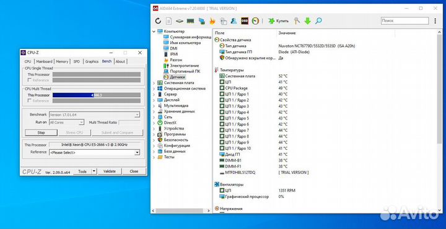The height and width of the screenshot is (229, 446).
Task: Click the Close button in CPU-Z
Action: [x=134, y=171]
